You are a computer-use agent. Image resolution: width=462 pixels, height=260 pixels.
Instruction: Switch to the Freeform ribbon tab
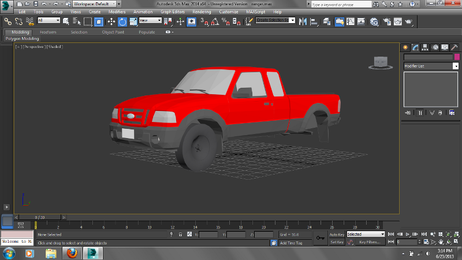pos(48,32)
